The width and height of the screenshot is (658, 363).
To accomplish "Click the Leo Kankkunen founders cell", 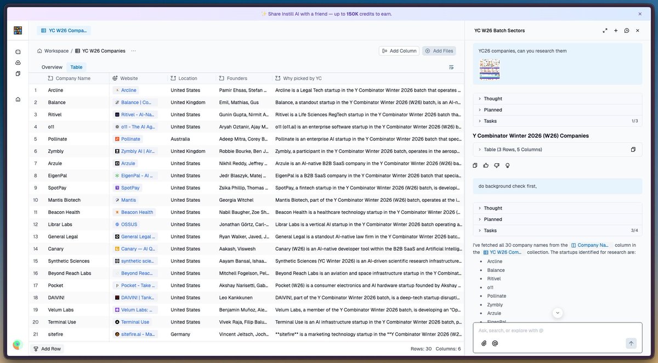I will coord(243,298).
